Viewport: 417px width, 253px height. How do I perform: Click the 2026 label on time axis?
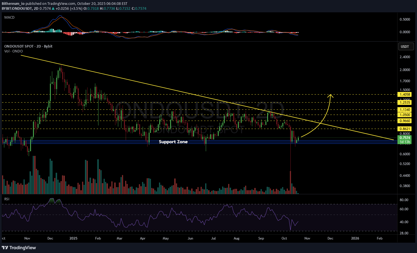[355, 238]
